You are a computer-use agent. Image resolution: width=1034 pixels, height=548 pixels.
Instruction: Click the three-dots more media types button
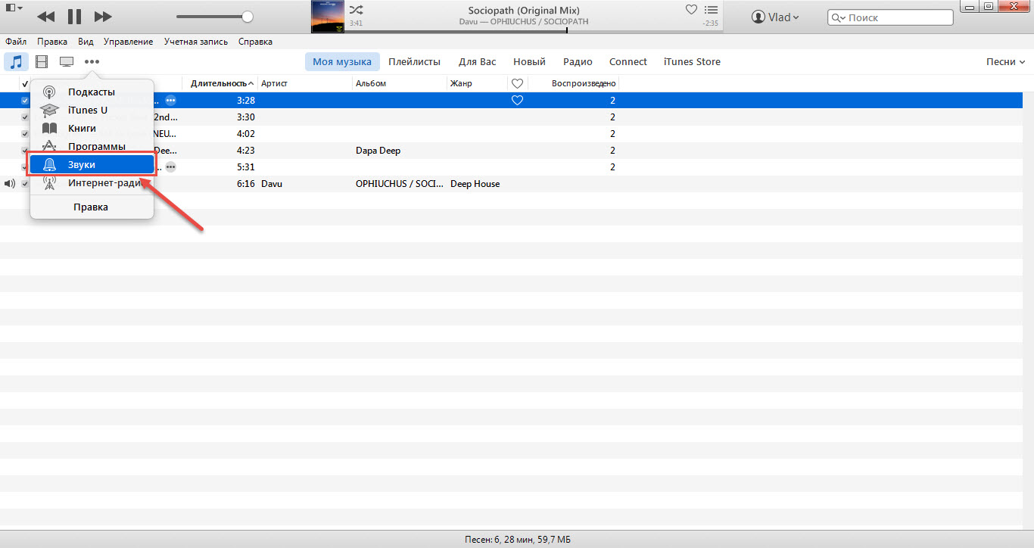tap(92, 61)
